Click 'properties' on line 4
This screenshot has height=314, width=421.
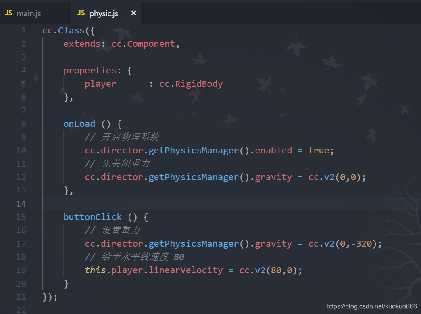click(90, 71)
